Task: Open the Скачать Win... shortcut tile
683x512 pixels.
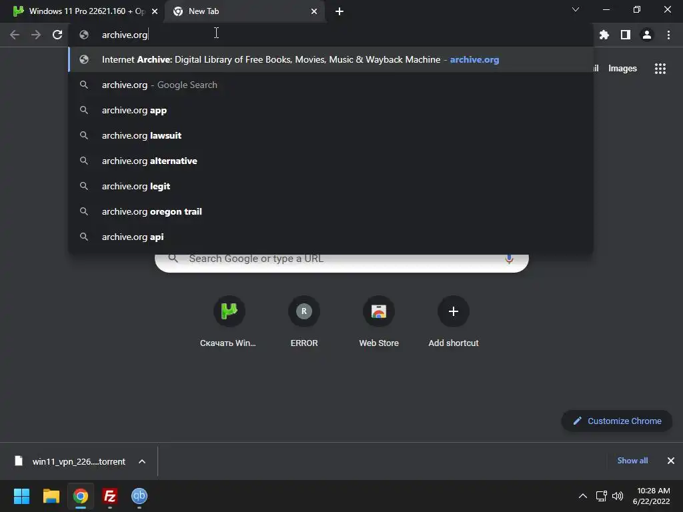Action: pyautogui.click(x=229, y=322)
